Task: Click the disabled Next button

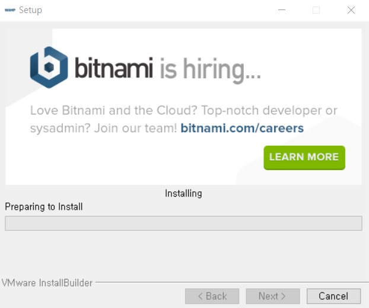Action: [x=273, y=296]
